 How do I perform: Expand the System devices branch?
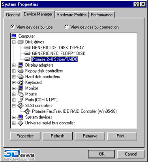[x=14, y=117]
